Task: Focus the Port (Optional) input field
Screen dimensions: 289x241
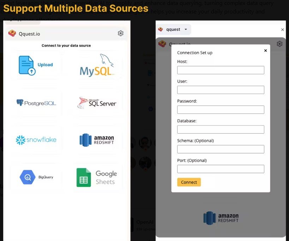Action: coord(220,169)
